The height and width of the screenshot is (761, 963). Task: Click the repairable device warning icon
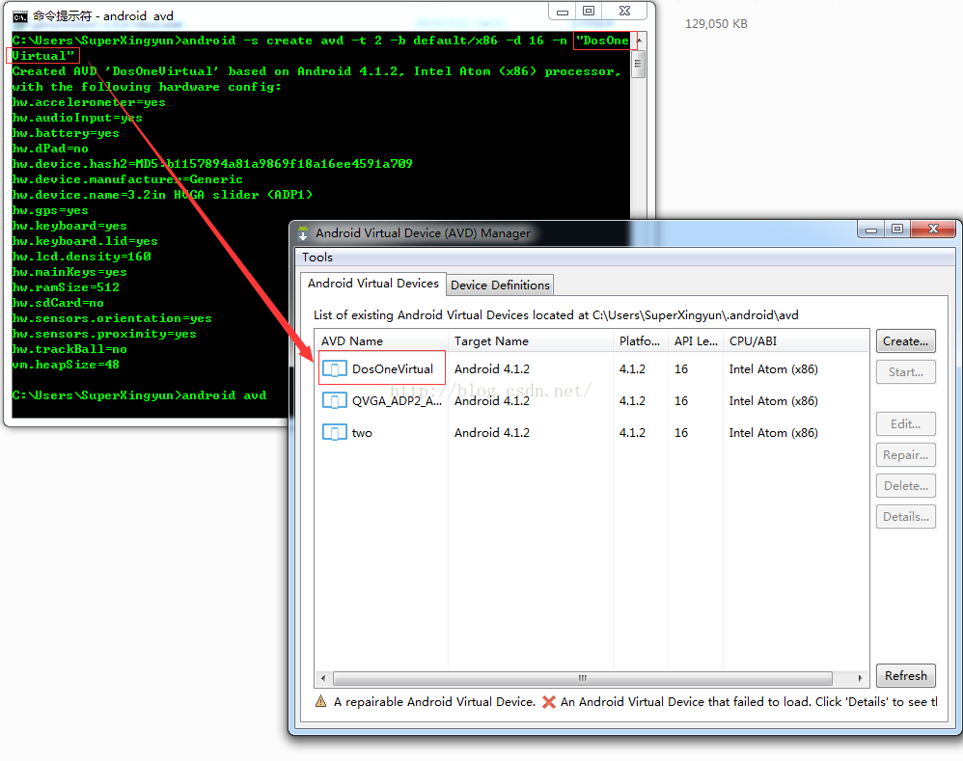321,702
